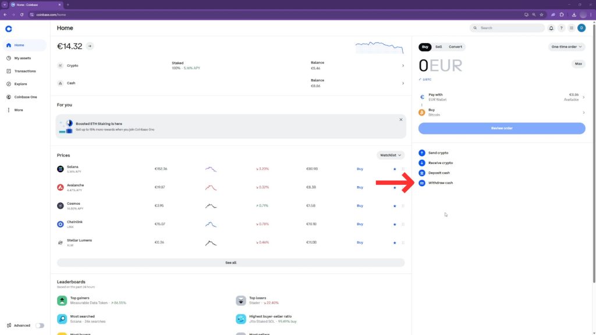The image size is (596, 335).
Task: Toggle the Advanced mode switch
Action: [40, 326]
